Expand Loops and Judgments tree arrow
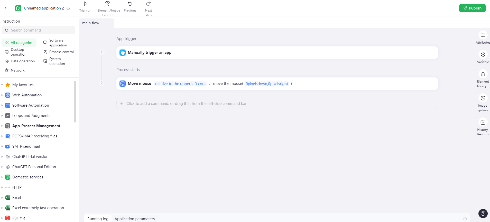Screen dimensions: 490x222 [2, 116]
